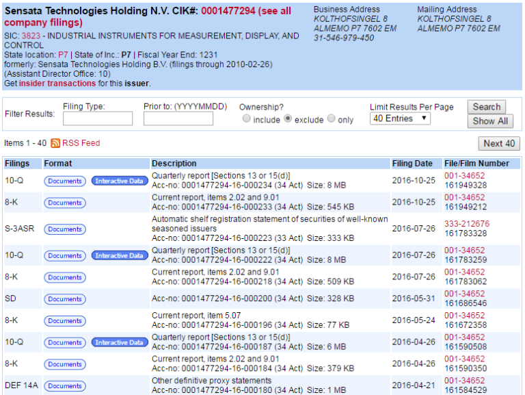Select the 'only' ownership radio button
The height and width of the screenshot is (395, 525).
point(332,119)
